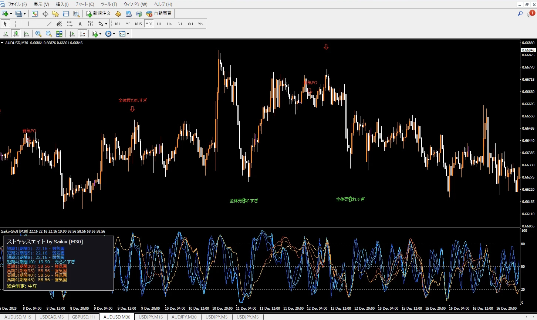This screenshot has height=320, width=537.
Task: Toggle the chart auto-scroll button
Action: (72, 34)
